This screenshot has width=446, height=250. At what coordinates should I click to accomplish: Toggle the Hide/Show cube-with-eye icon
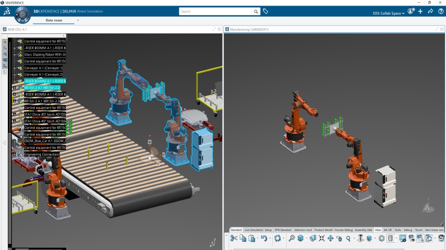pos(412,238)
